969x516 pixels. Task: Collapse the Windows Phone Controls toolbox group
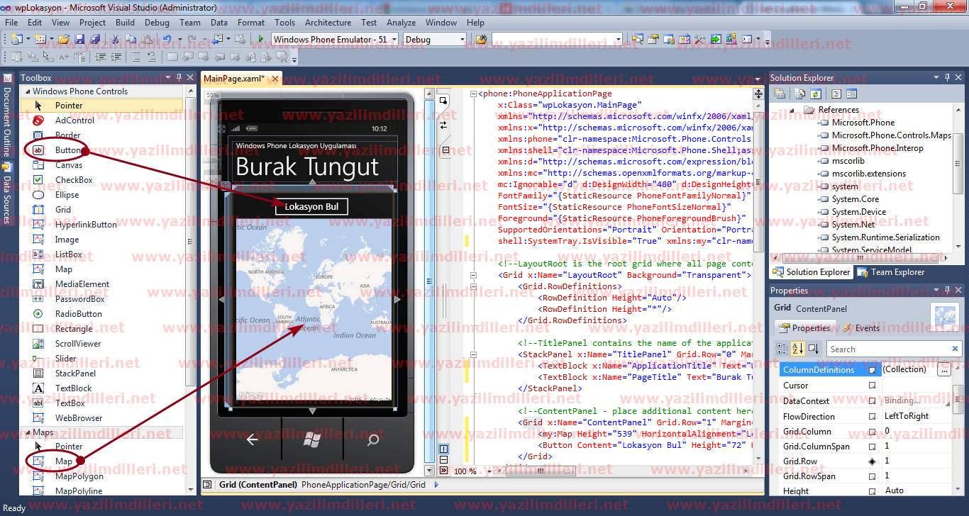click(27, 91)
